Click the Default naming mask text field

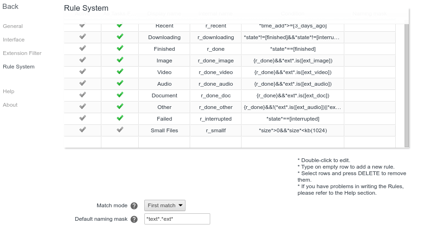pos(177,219)
